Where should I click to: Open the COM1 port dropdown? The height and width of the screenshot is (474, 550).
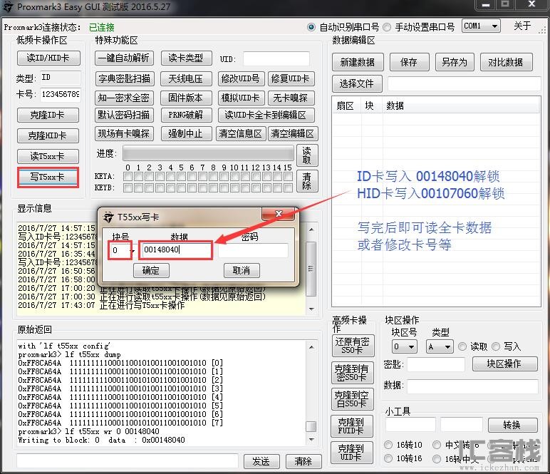pyautogui.click(x=481, y=26)
